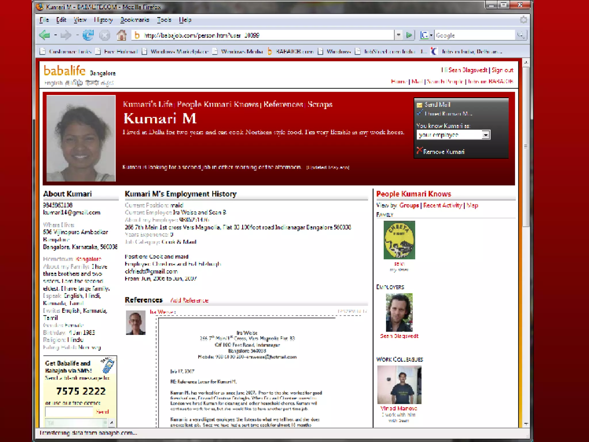589x442 pixels.
Task: Reload the page with refresh icon
Action: pos(88,35)
